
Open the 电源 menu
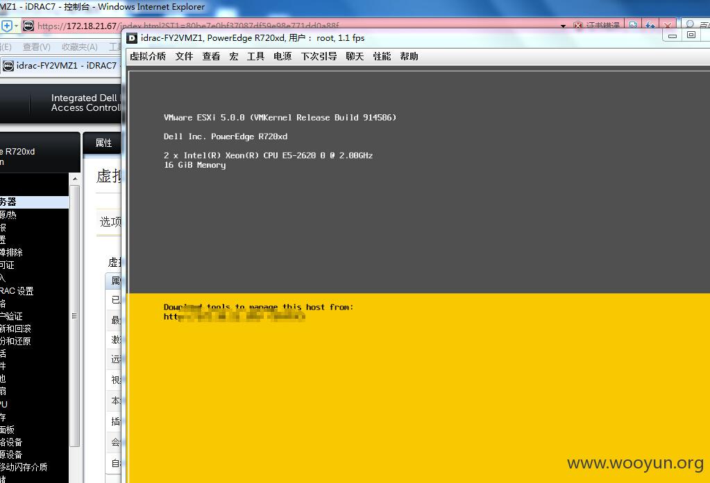(x=282, y=56)
